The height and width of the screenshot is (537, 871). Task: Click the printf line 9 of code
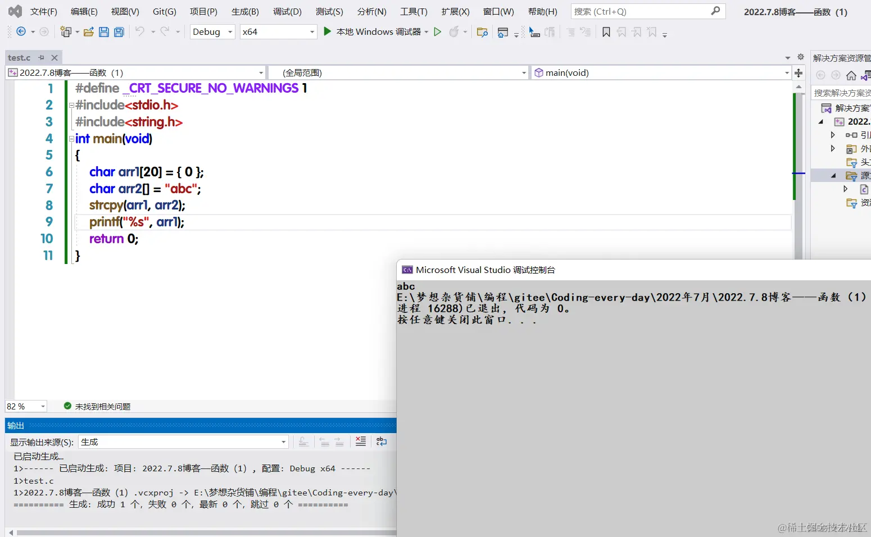click(137, 222)
